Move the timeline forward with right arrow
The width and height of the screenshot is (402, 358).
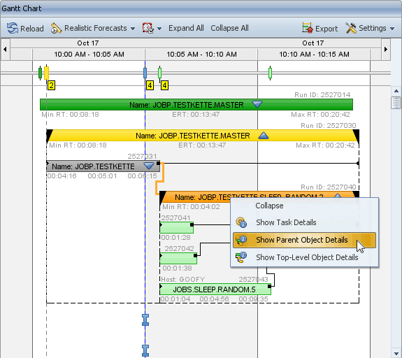386,49
